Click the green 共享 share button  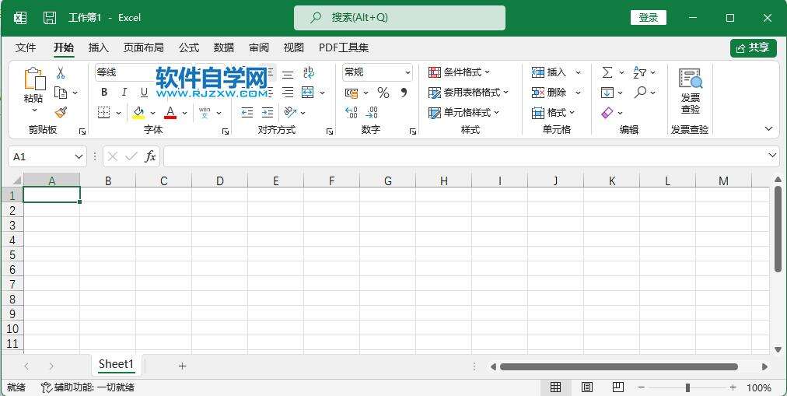tap(754, 47)
